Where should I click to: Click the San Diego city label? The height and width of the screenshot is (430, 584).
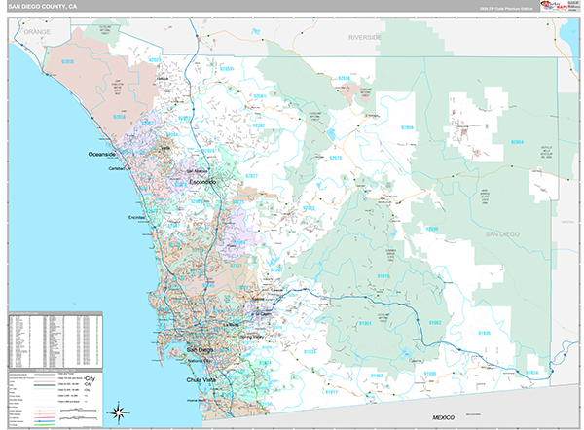[199, 349]
